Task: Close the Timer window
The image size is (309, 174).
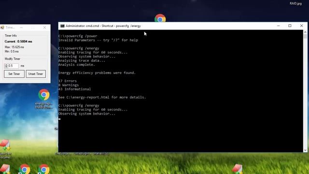Action: [44, 28]
